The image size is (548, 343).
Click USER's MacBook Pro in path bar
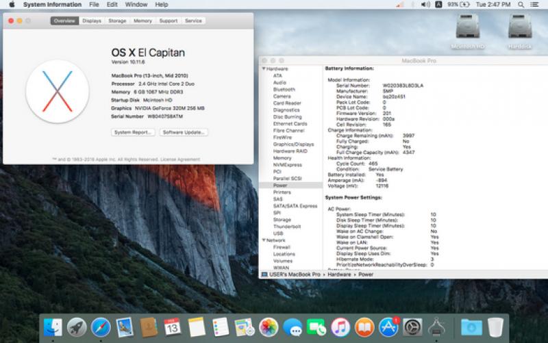click(x=290, y=275)
